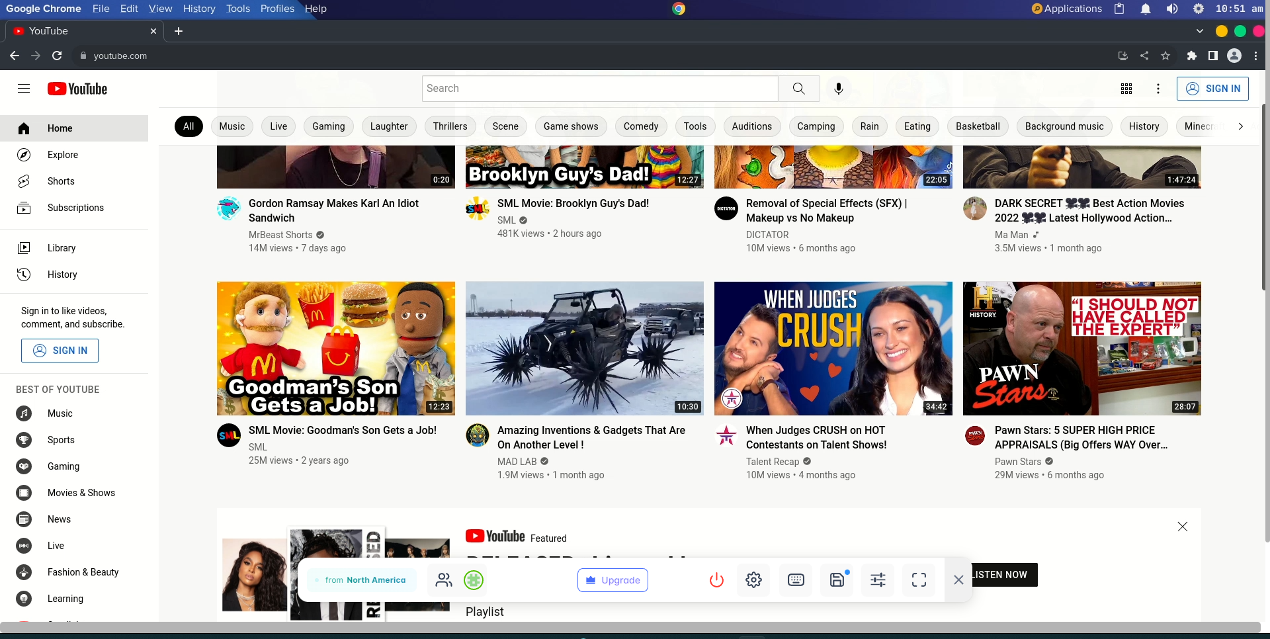Select the Game shows filter chip

(571, 126)
